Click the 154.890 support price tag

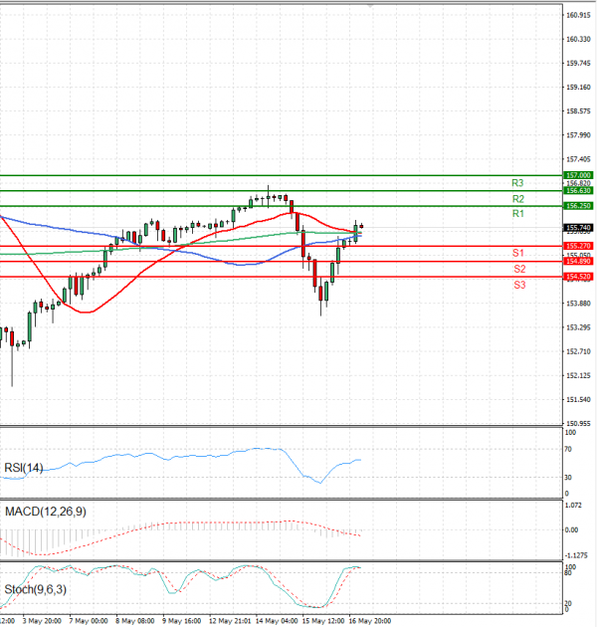[x=578, y=261]
